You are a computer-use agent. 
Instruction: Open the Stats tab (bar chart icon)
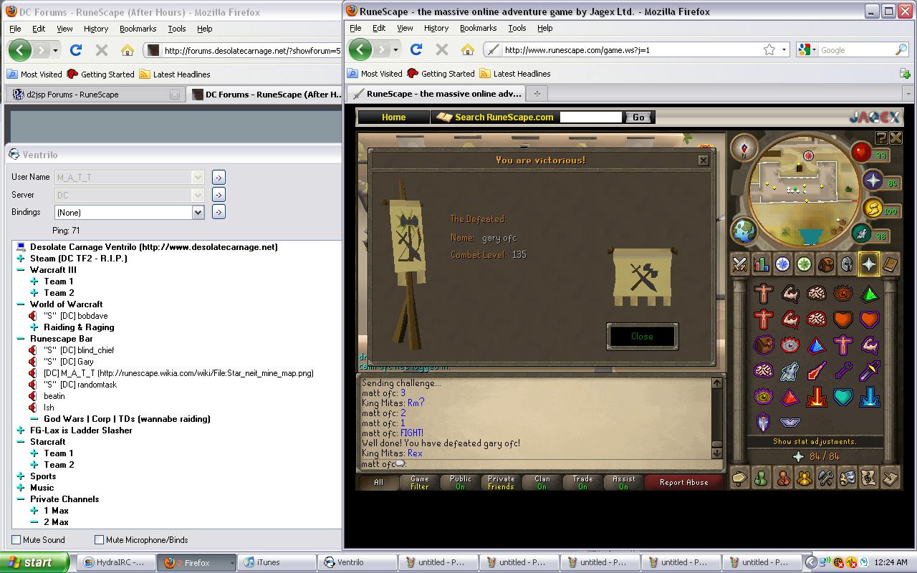(x=761, y=264)
